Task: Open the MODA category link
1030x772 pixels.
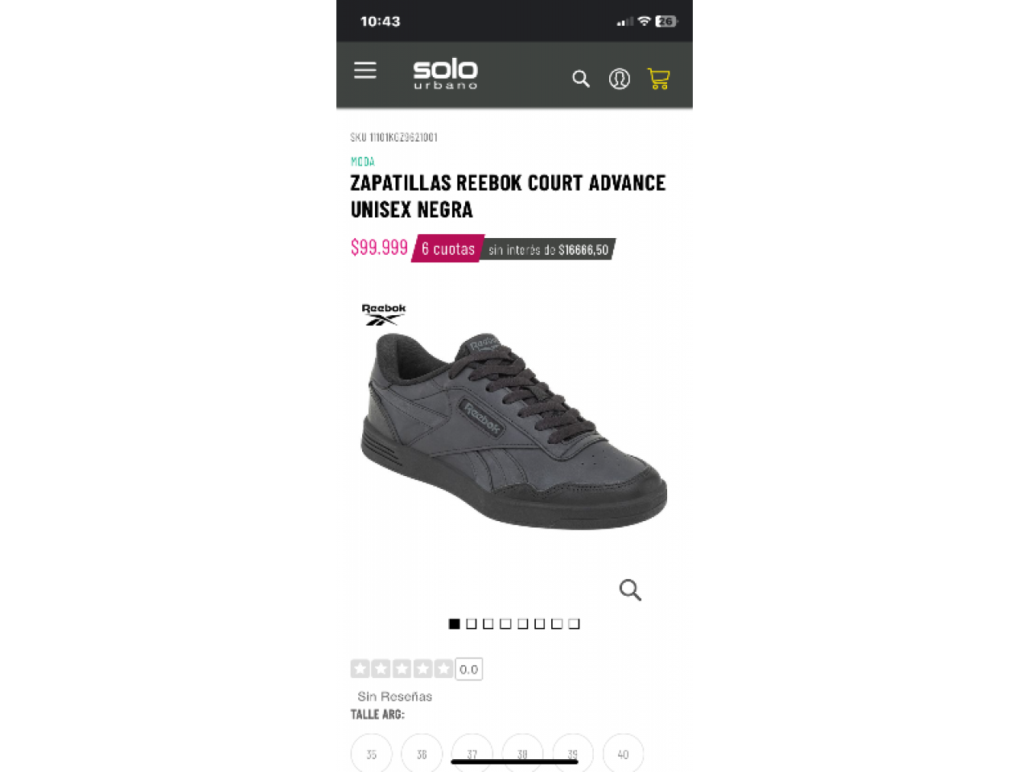Action: tap(363, 162)
